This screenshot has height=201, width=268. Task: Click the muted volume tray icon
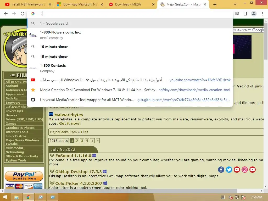pos(231,197)
